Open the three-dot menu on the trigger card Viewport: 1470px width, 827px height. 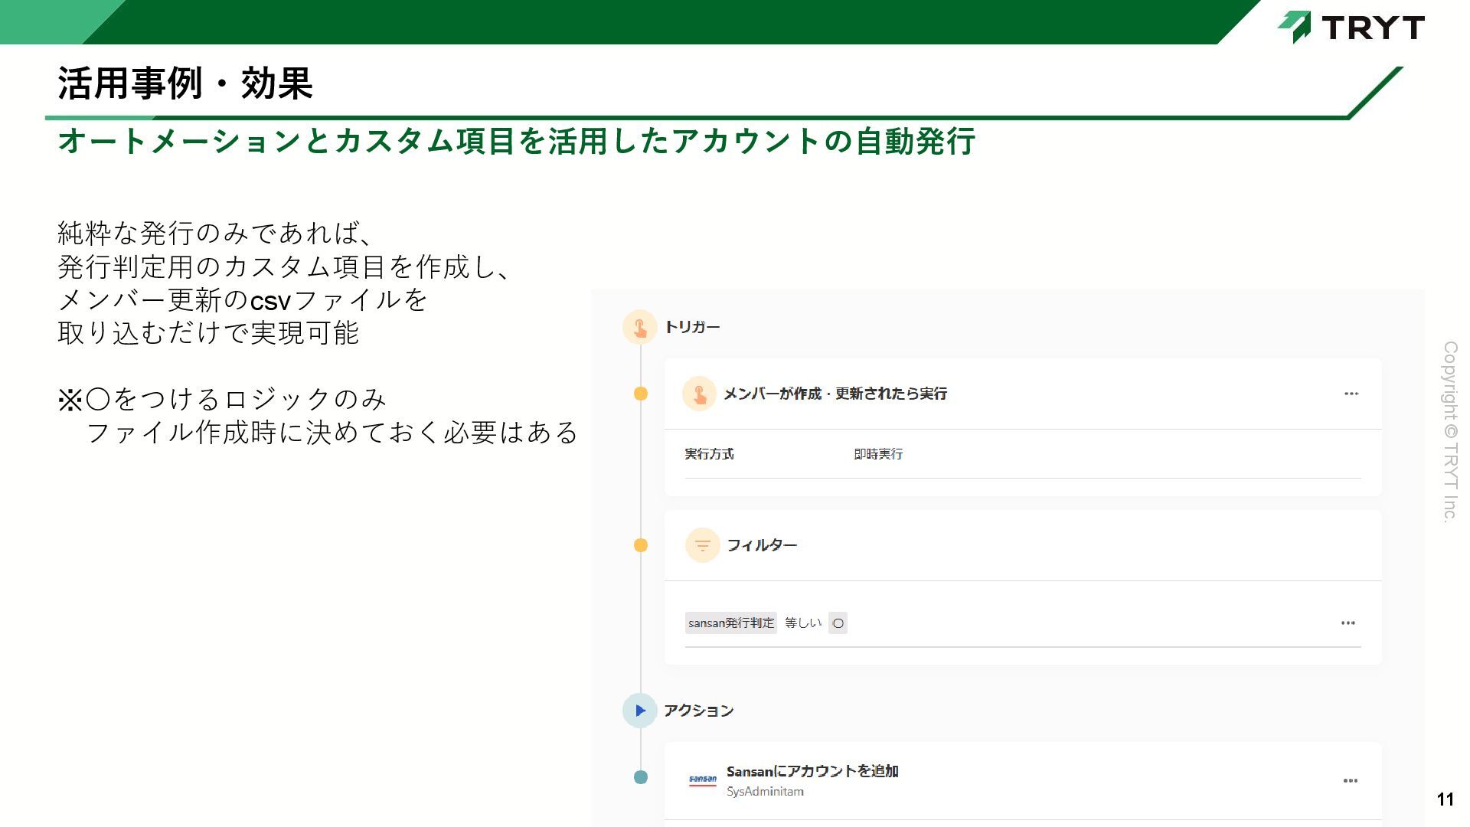(1351, 394)
